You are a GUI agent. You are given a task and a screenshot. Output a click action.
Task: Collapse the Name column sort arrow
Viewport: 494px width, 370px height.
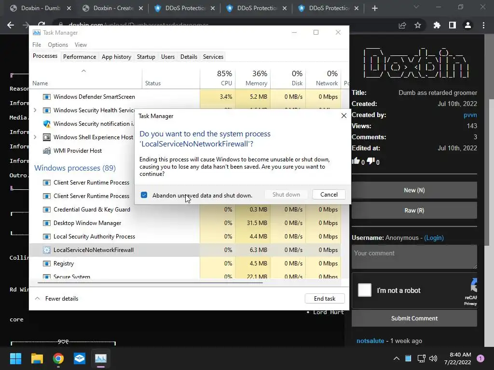point(83,71)
